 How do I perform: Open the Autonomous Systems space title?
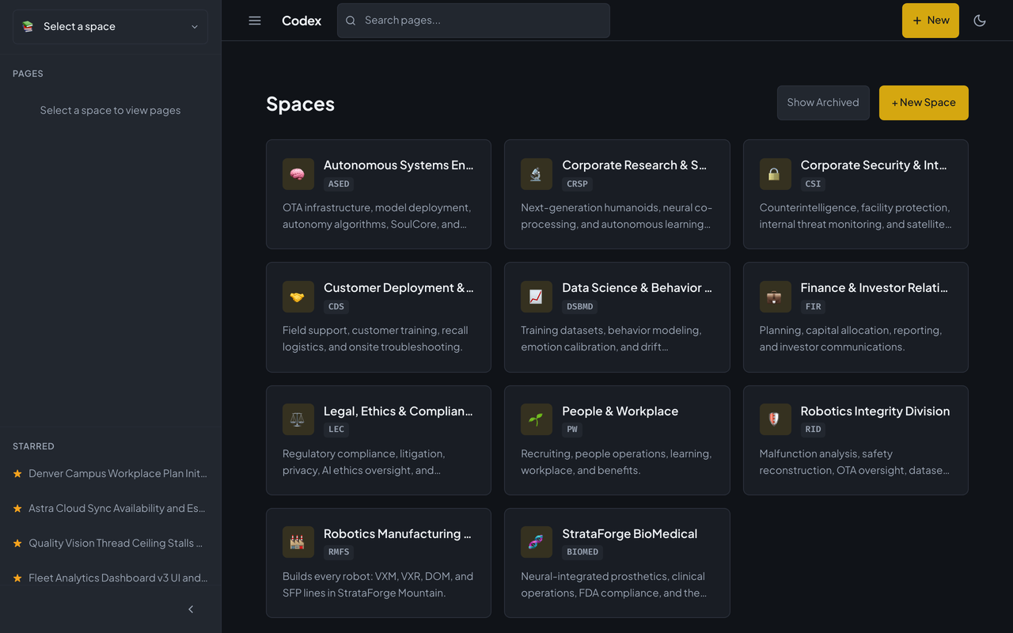coord(399,165)
